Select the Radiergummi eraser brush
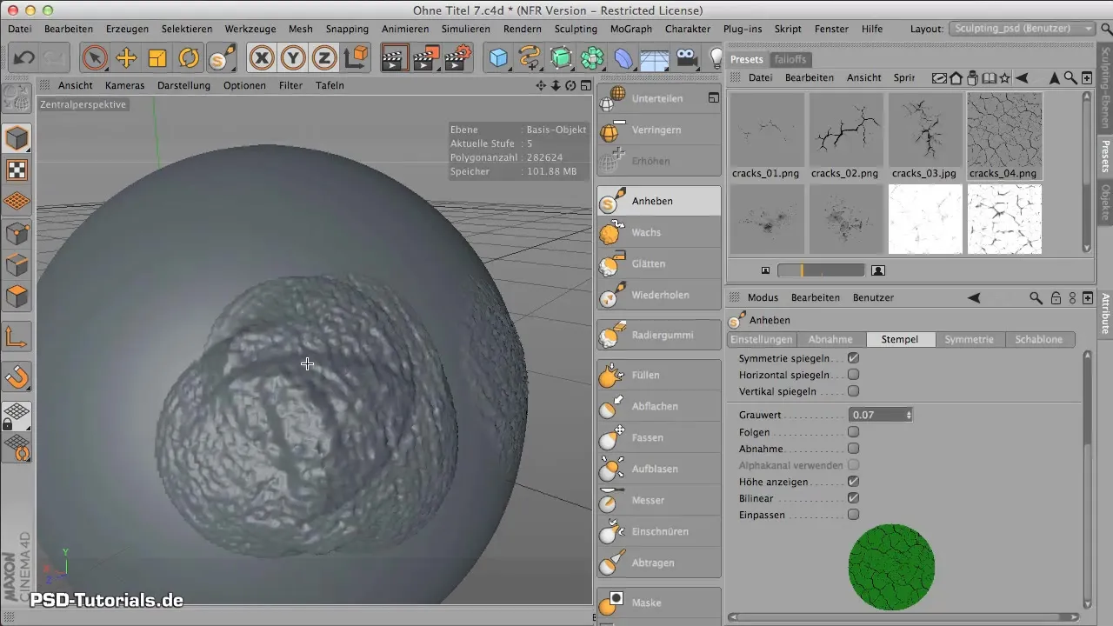1113x626 pixels. pyautogui.click(x=659, y=335)
